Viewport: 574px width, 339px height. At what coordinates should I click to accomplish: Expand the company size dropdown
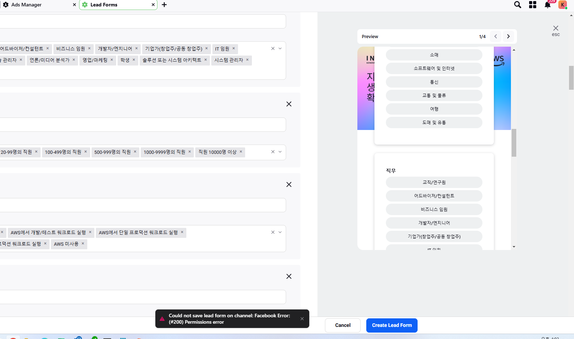(x=280, y=152)
